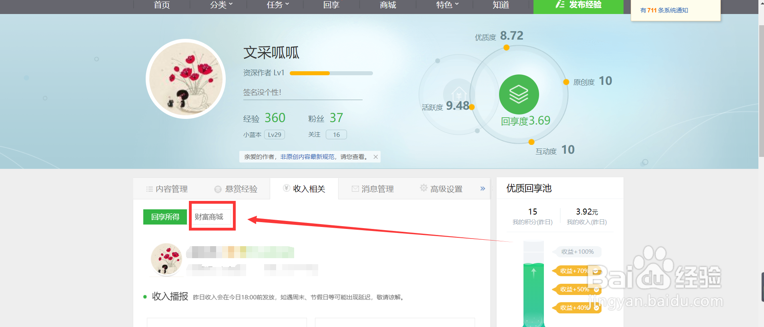Open the 首页 navigation item
This screenshot has width=764, height=327.
(162, 5)
